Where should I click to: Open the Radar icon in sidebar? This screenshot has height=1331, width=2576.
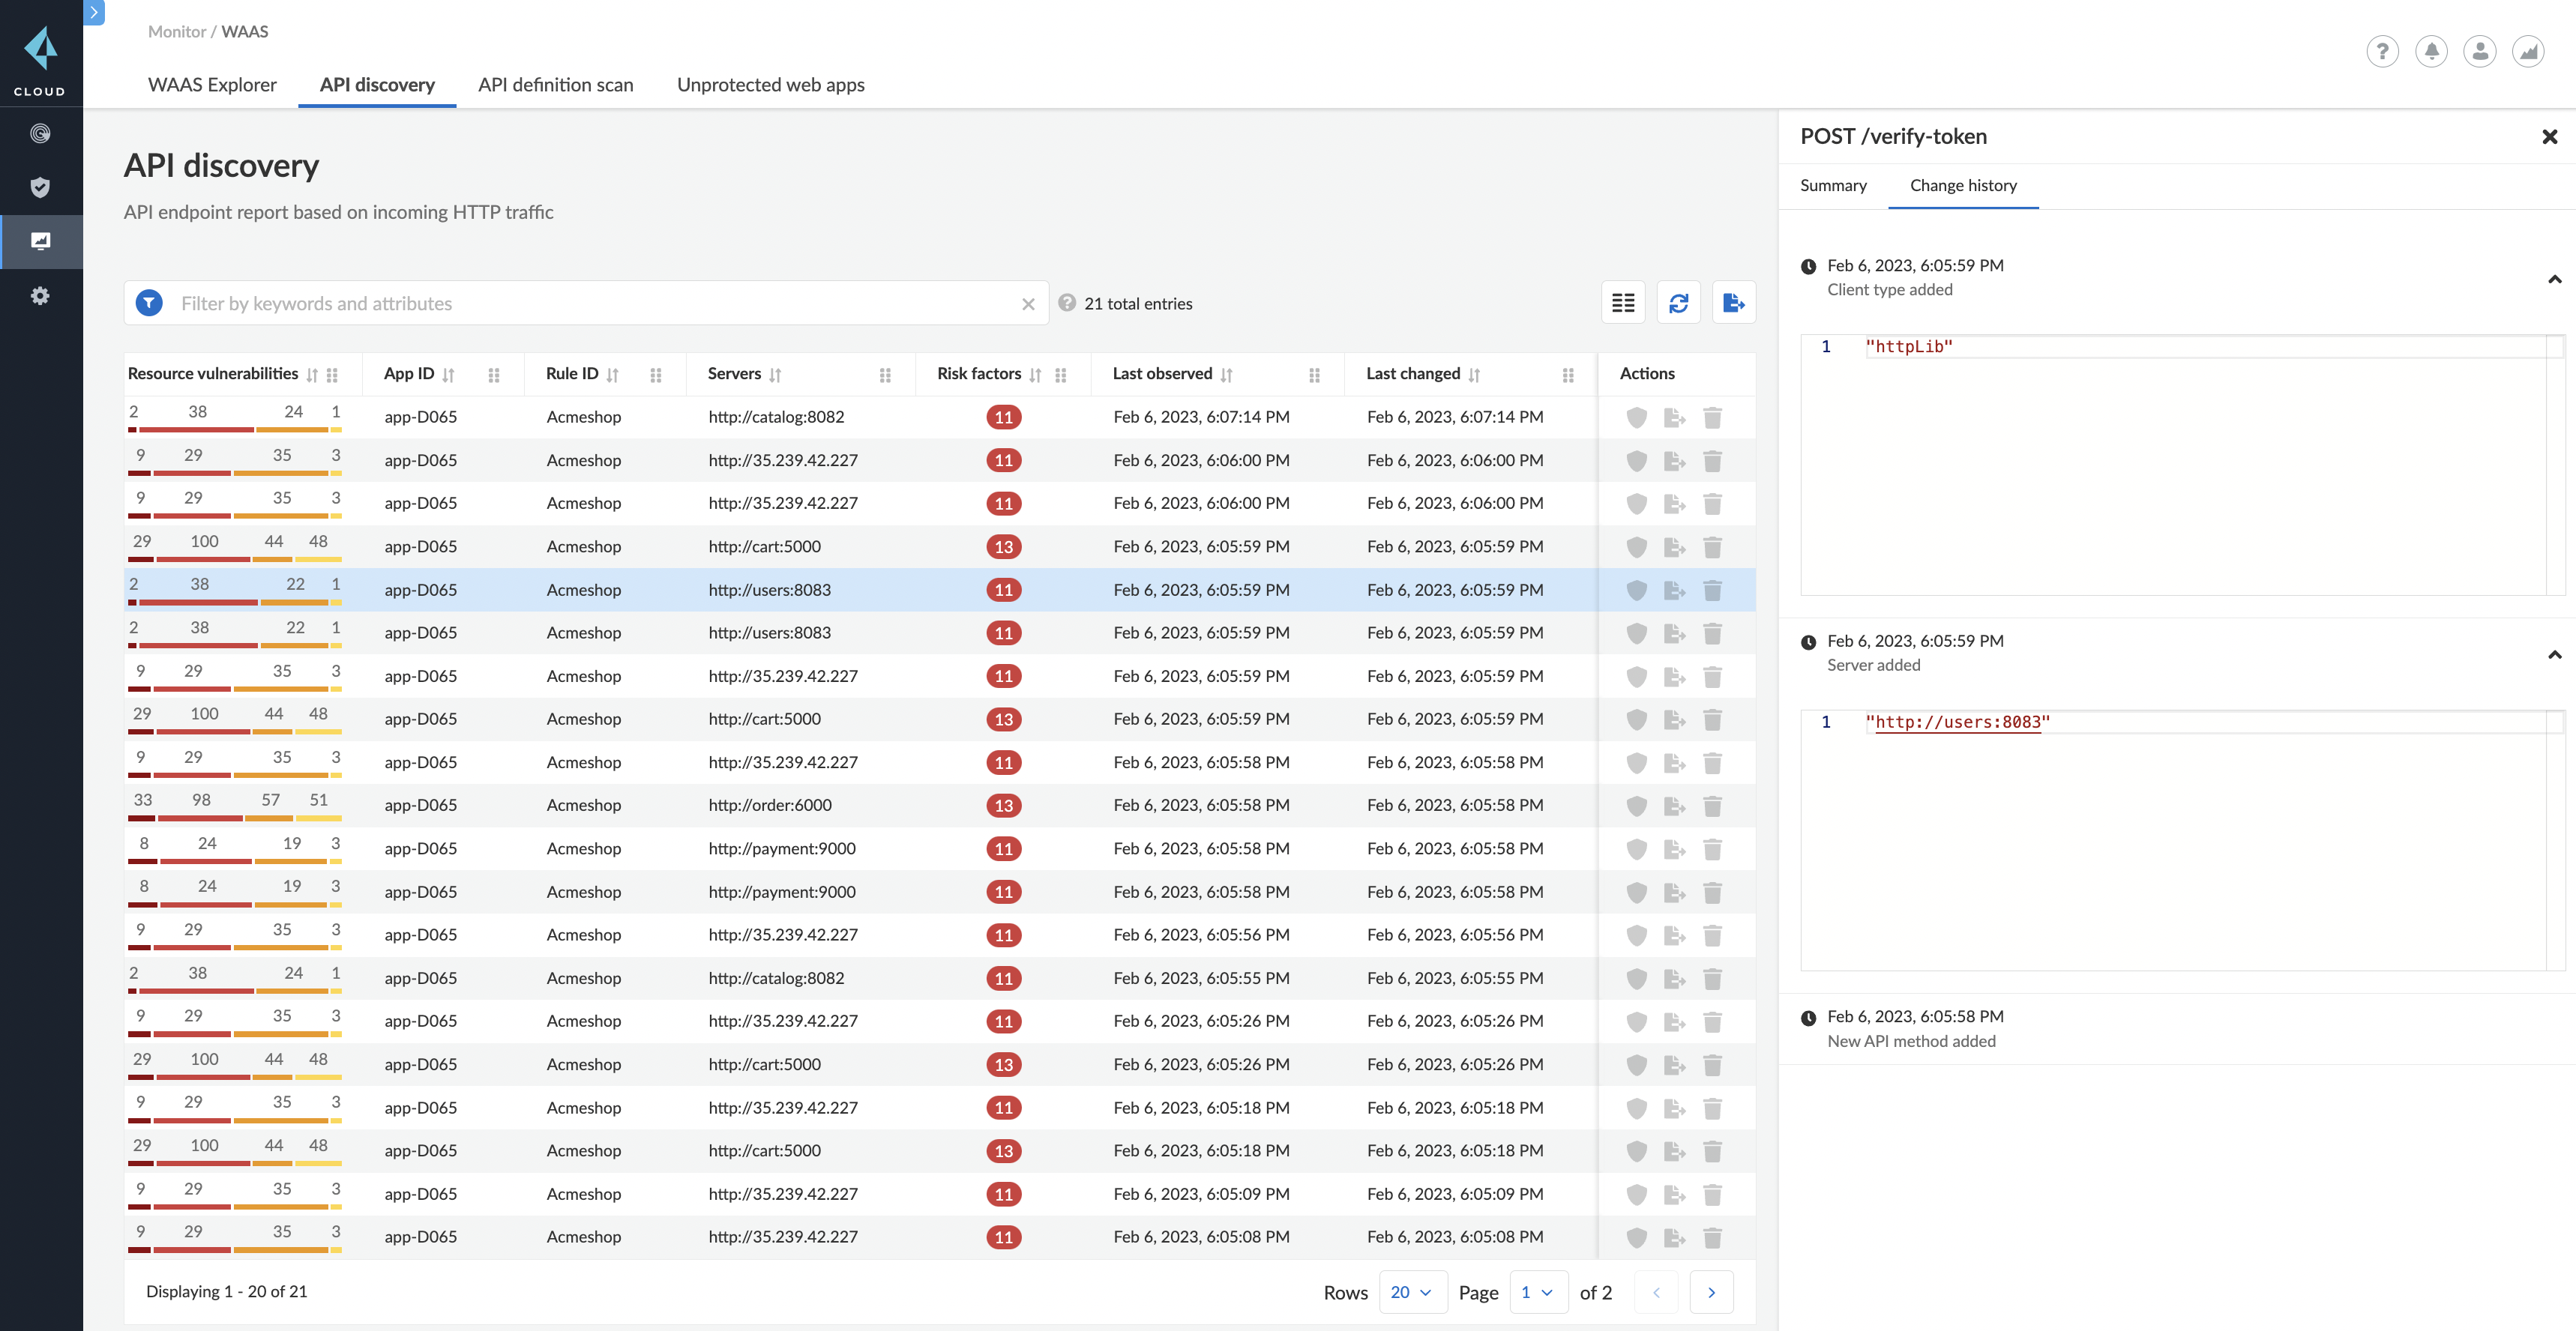pos(40,133)
